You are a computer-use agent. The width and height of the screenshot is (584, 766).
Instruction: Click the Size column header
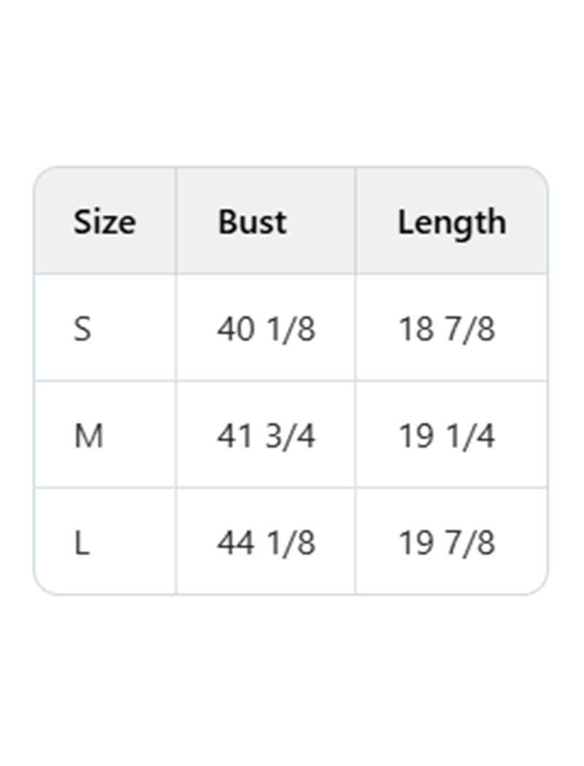tap(104, 222)
